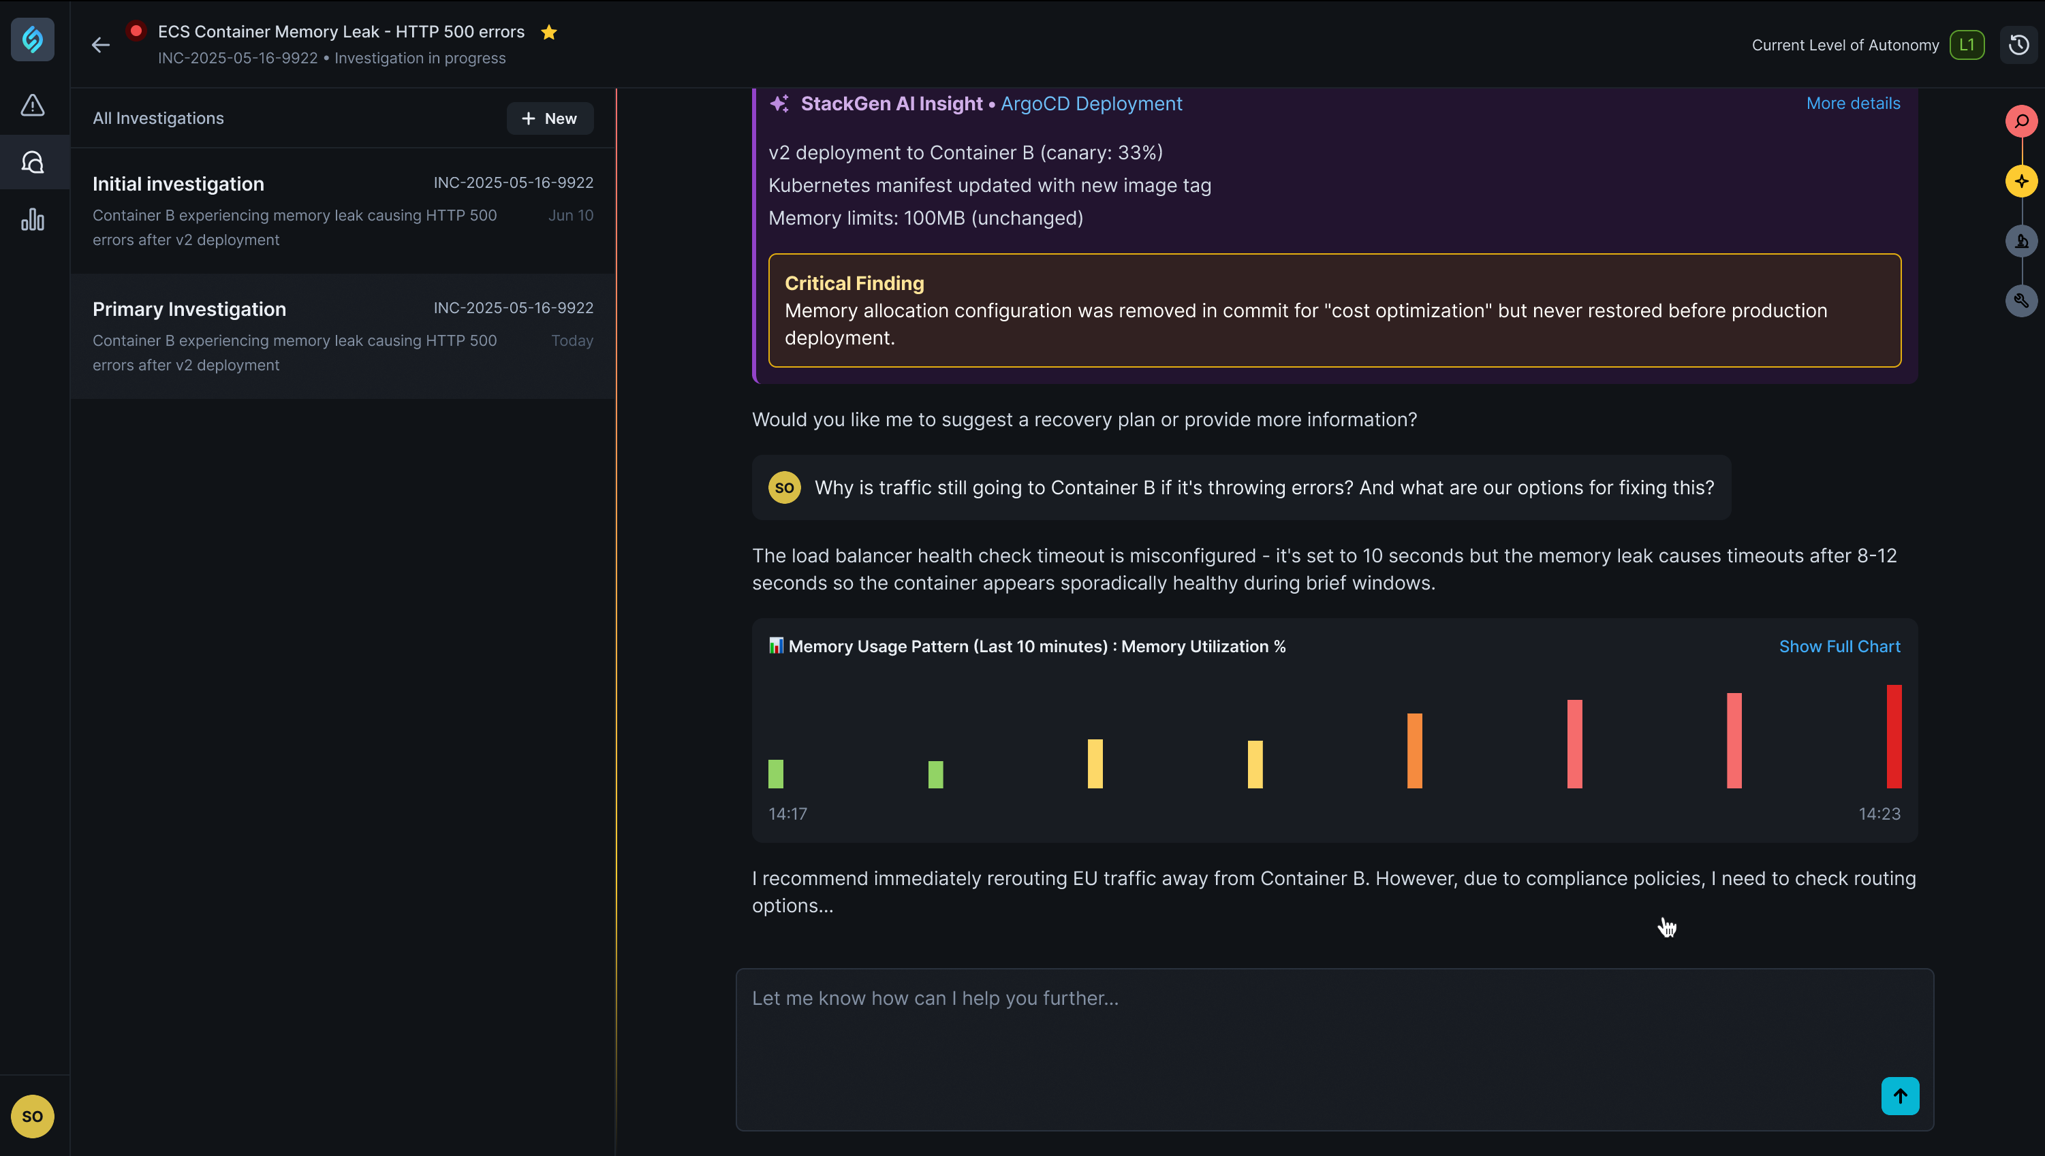Open the ArgoCD Deployment link
The image size is (2045, 1156).
(x=1091, y=103)
